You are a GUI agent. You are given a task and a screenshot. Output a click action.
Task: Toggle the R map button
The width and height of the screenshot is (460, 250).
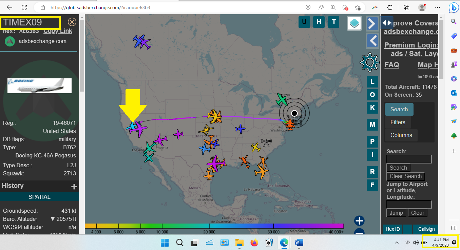click(372, 172)
